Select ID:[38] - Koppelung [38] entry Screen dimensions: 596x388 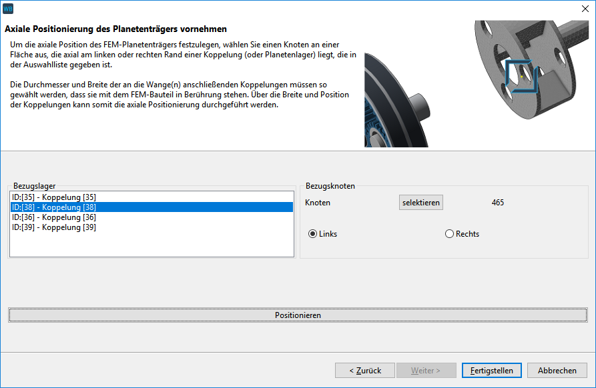coord(53,207)
